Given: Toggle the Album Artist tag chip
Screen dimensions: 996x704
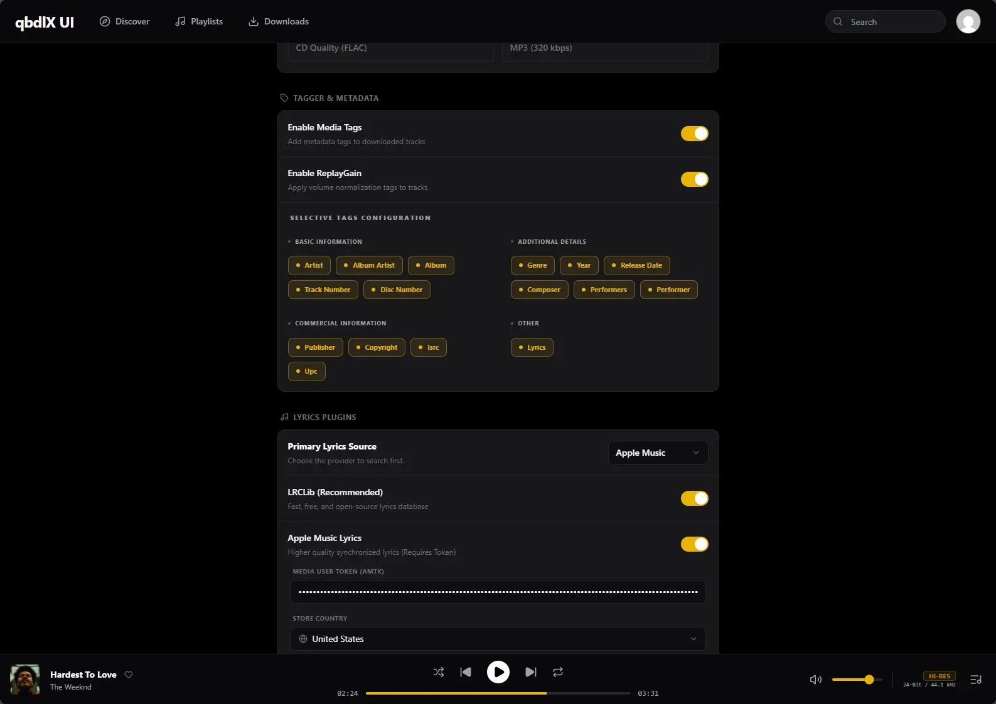Looking at the screenshot, I should [369, 265].
